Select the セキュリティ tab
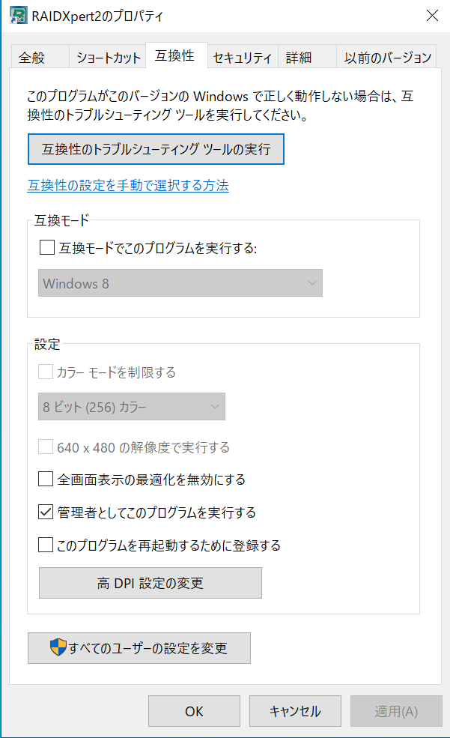The height and width of the screenshot is (738, 450). pyautogui.click(x=242, y=58)
